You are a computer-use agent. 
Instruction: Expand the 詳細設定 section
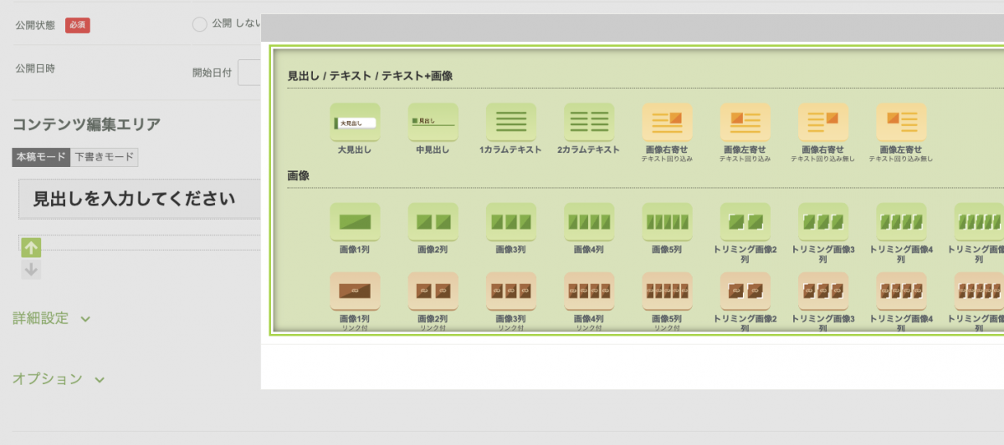coord(51,318)
